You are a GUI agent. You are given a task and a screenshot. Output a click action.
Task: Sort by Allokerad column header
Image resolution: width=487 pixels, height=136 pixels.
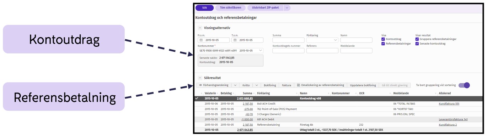coord(445,93)
